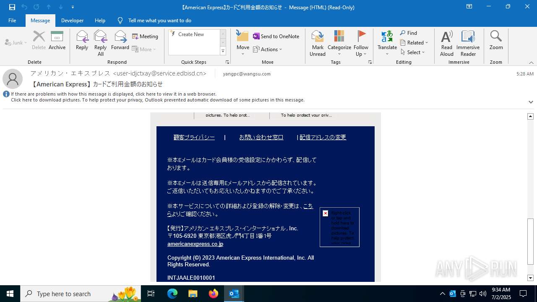Click the blocked picture placeholder
The image size is (537, 302).
[339, 227]
